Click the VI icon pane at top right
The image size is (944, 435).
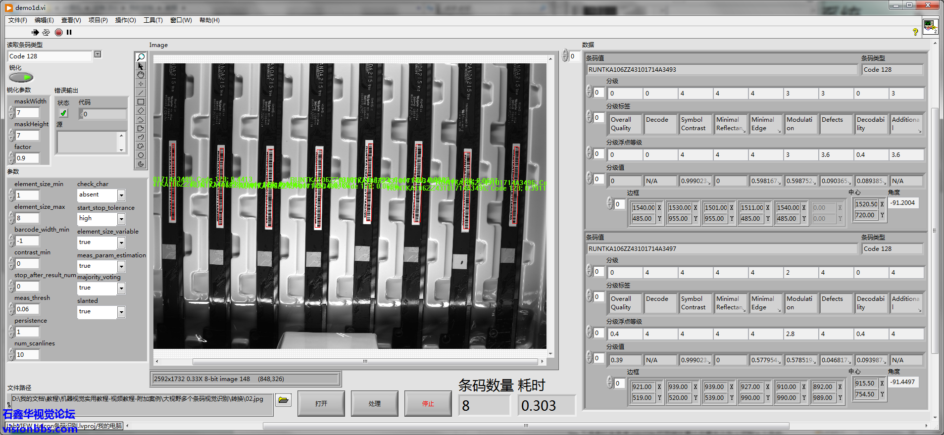pos(930,26)
